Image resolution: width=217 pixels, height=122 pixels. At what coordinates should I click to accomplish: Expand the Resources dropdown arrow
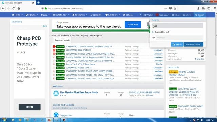point(87,15)
